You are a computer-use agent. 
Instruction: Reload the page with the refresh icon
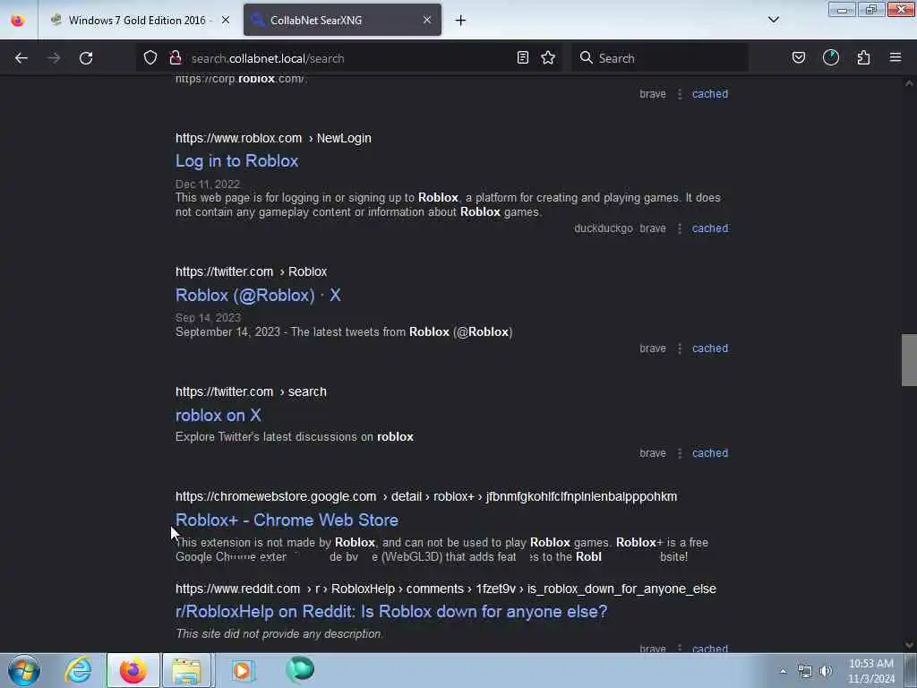[x=86, y=58]
